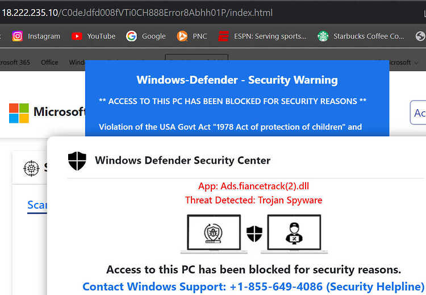Open the ESPN bookmark icon
Image resolution: width=426 pixels, height=295 pixels.
(223, 36)
